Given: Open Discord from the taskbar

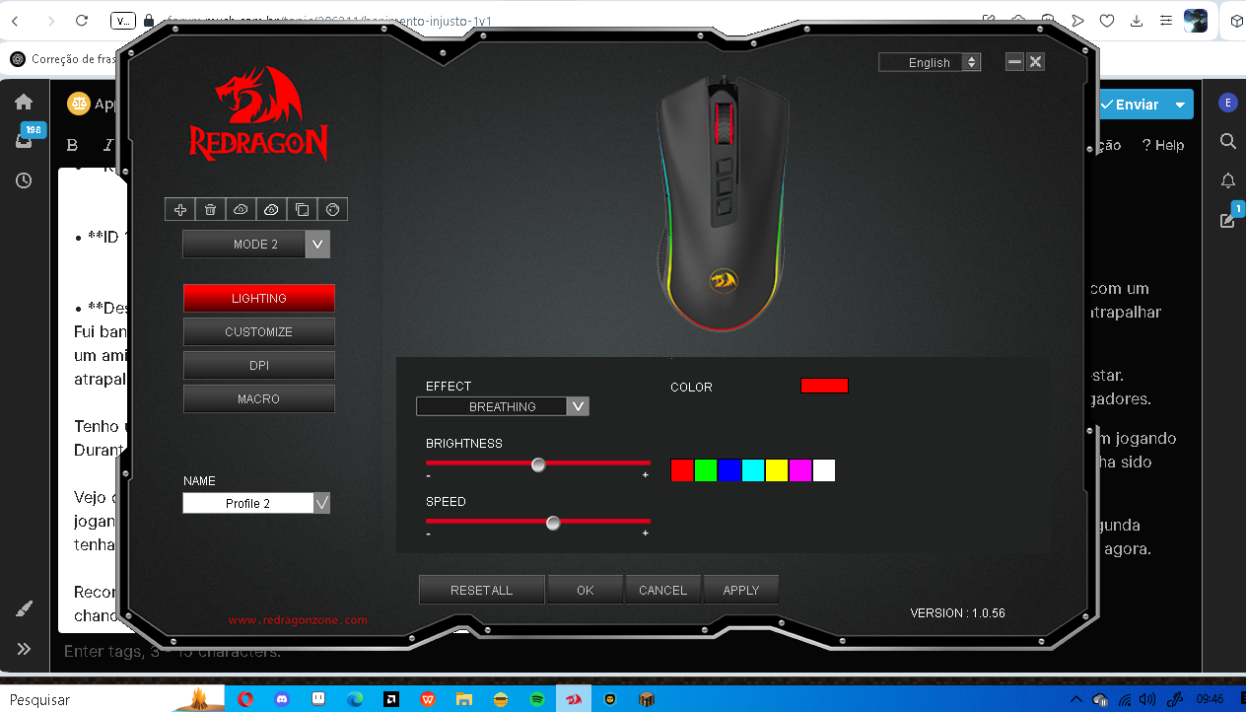Looking at the screenshot, I should coord(282,698).
